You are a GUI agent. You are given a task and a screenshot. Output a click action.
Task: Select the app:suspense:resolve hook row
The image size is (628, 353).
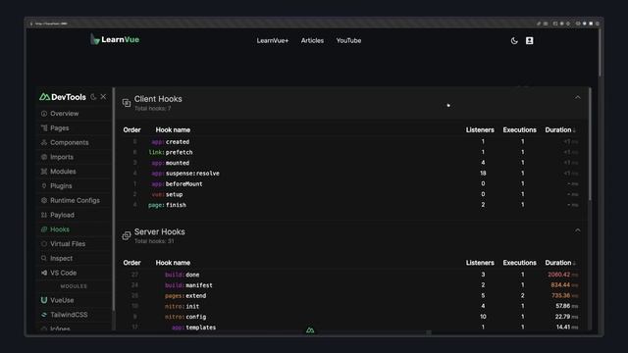(351, 174)
